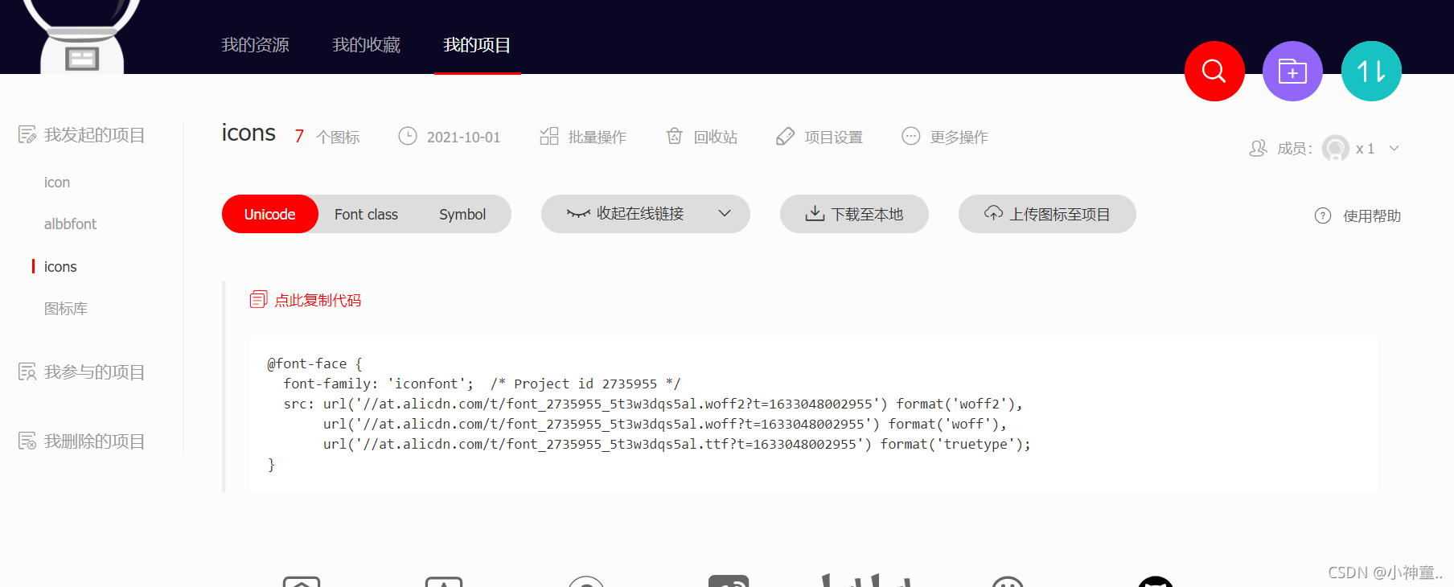Screen dimensions: 1454x587
Task: Click the 我删除的项目 sidebar icon
Action: tap(27, 441)
